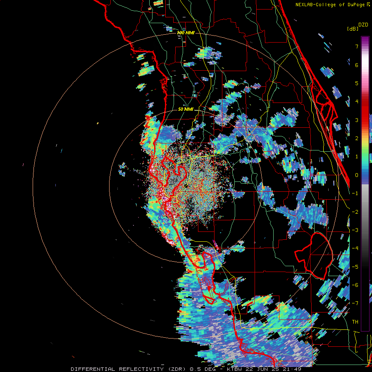372x372 pixels.
Task: Click the 6 value on color scale
Action: tap(357, 65)
